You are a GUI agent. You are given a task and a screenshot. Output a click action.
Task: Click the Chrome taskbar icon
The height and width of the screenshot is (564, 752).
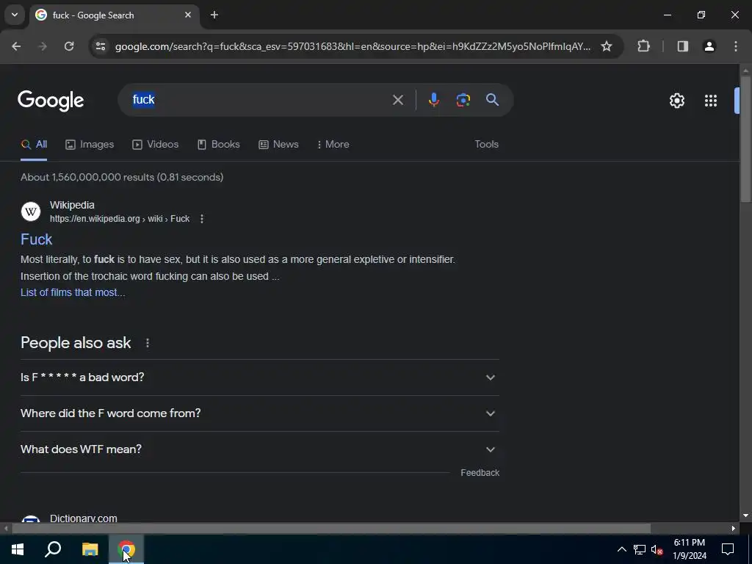coord(126,549)
